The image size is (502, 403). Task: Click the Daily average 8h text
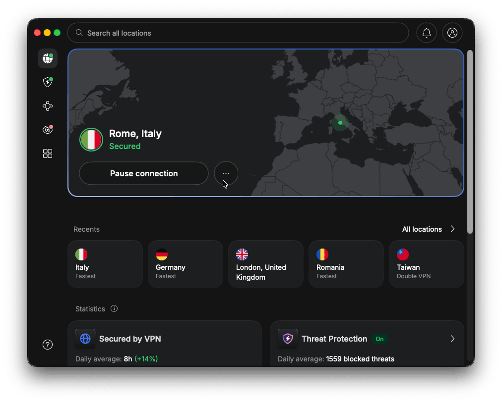117,359
